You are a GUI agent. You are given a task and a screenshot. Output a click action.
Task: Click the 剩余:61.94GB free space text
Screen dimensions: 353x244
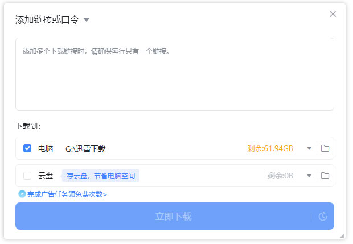point(270,149)
